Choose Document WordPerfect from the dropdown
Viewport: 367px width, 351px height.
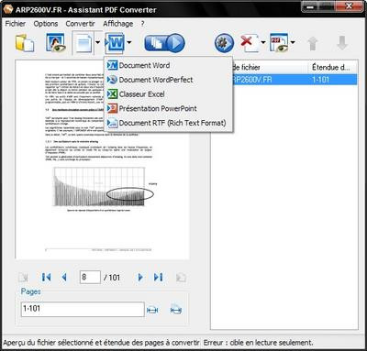pyautogui.click(x=168, y=80)
